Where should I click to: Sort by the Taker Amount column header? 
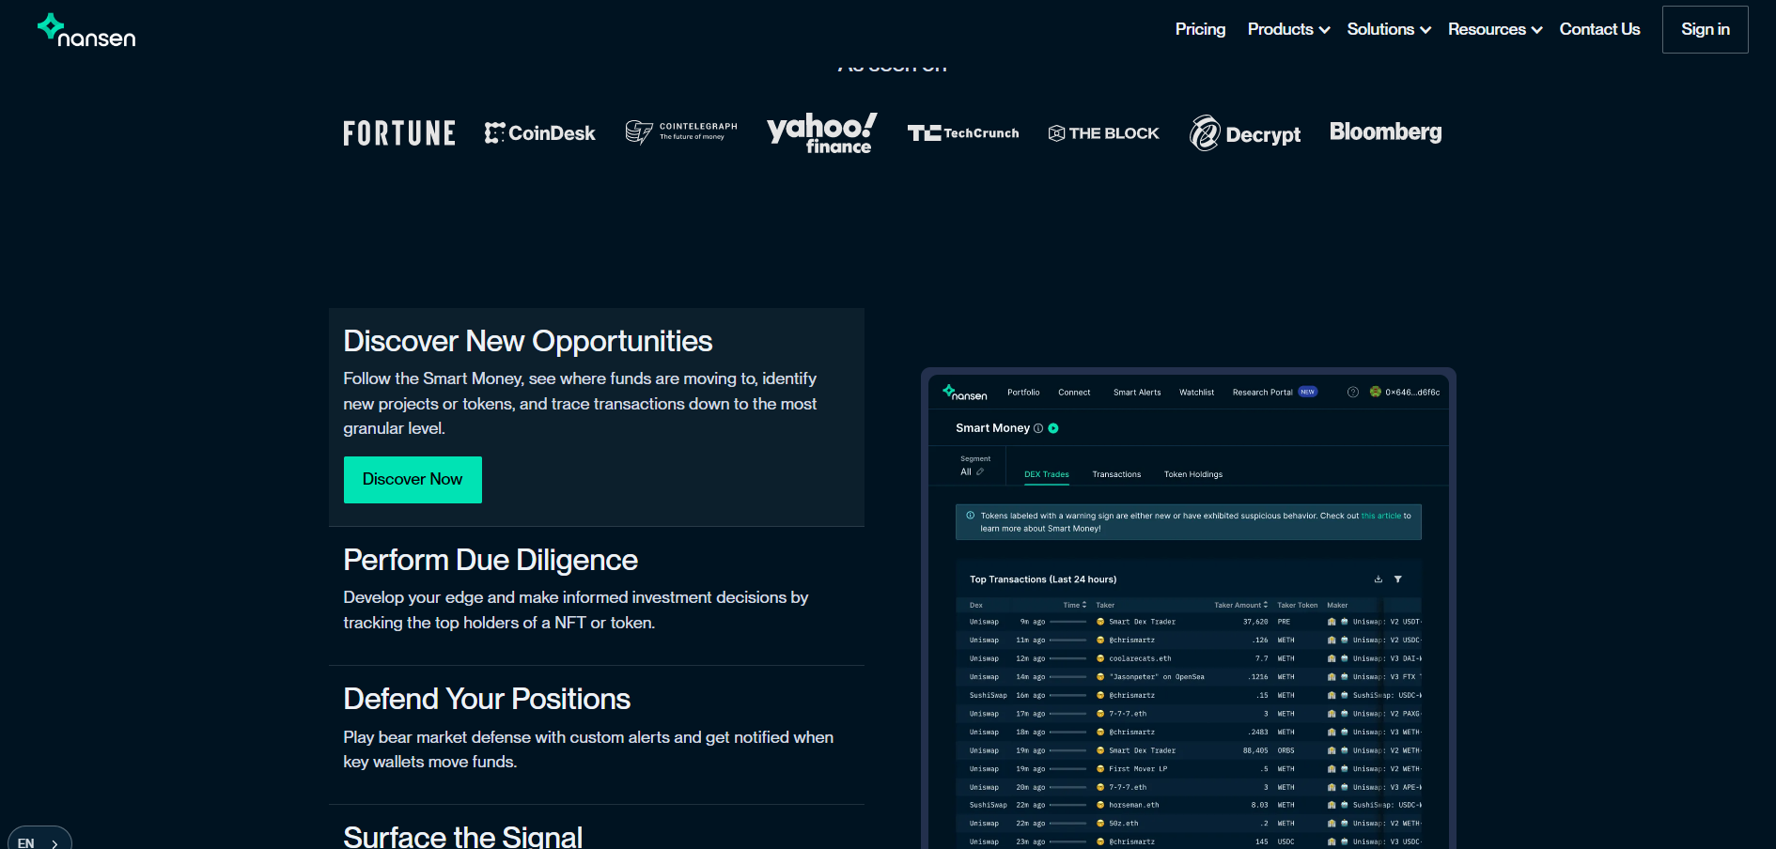coord(1240,605)
